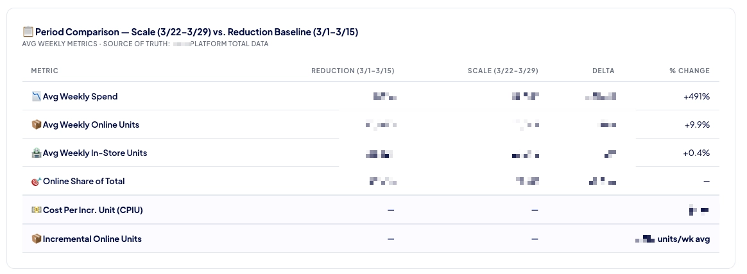Select the SCALE (3/22–3/29) column header
747x274 pixels.
pos(503,71)
